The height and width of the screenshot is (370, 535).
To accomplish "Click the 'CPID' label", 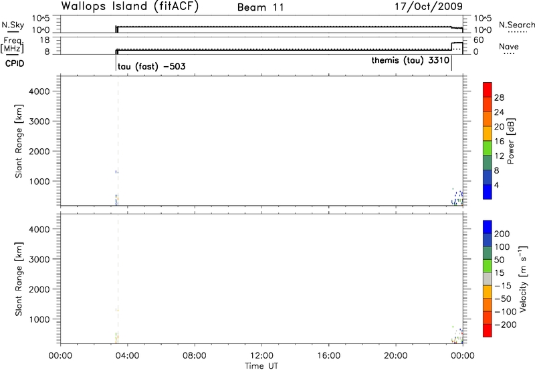I will pos(15,63).
